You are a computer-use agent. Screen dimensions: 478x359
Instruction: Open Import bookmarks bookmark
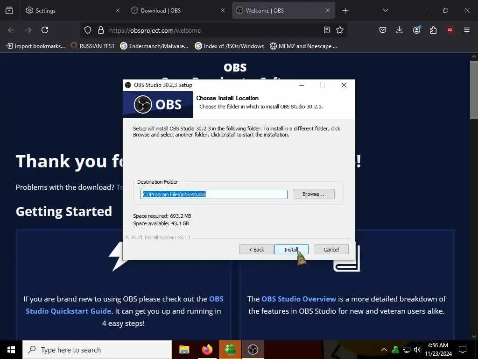(35, 46)
